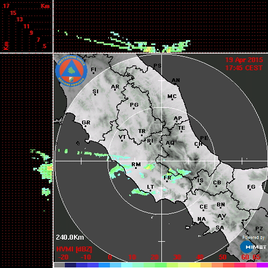Click the HVMI [dBZ] legend title

click(x=74, y=249)
